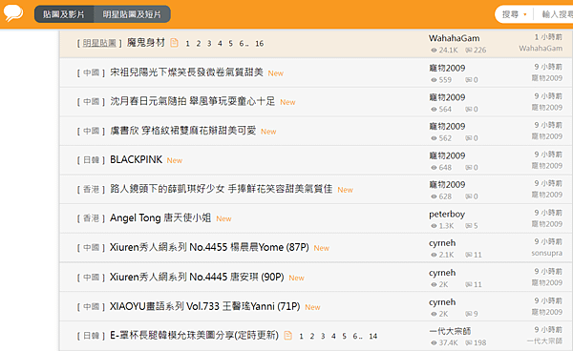573x351 pixels.
Task: Open author 寵物2009 on 沈月 row
Action: [447, 97]
